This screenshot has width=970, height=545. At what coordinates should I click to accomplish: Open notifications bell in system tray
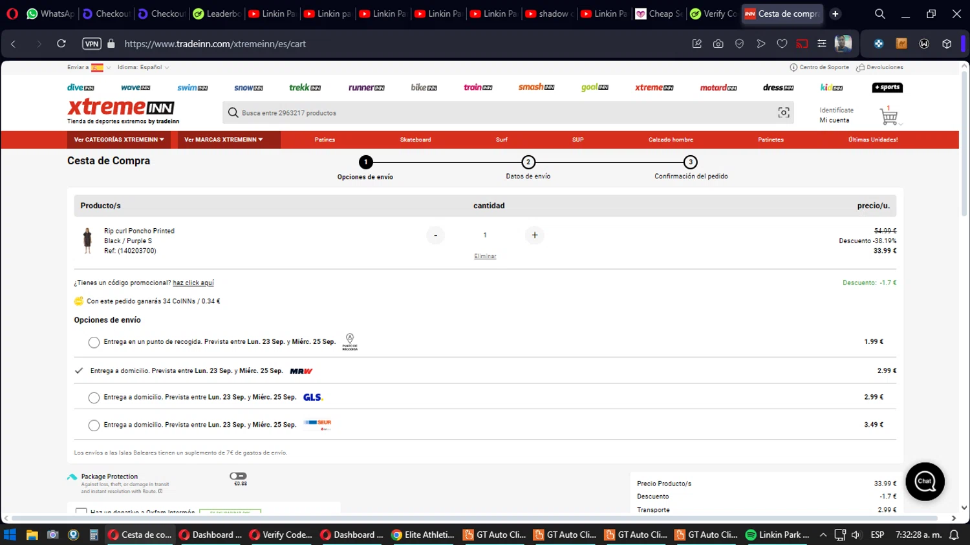click(954, 535)
